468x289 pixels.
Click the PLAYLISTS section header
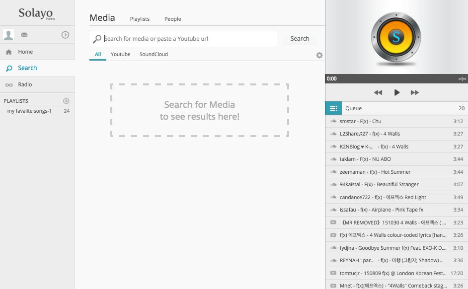click(x=16, y=101)
